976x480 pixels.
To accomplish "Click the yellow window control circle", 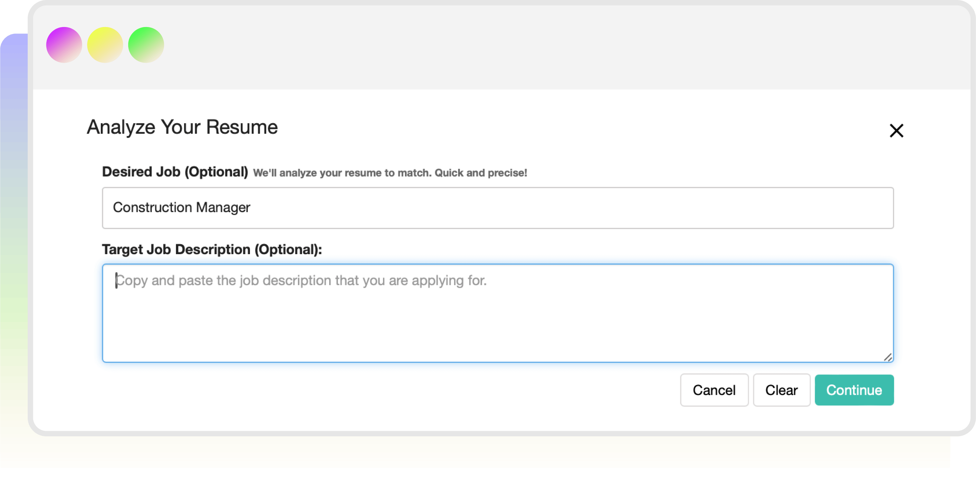I will click(105, 44).
